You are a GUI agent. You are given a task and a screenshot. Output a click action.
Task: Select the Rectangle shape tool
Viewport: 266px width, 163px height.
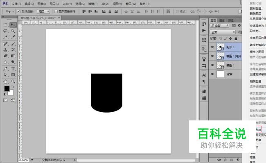coord(13,75)
